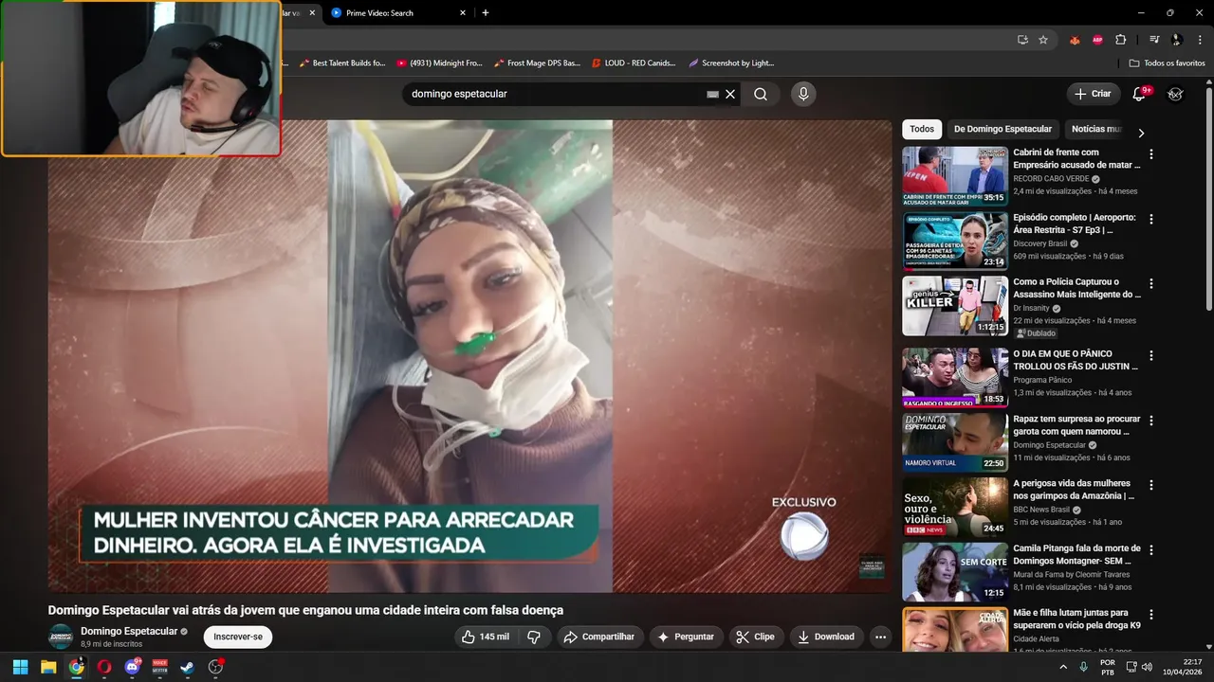1214x682 pixels.
Task: Open Camila Pitanga fala da morte title
Action: pyautogui.click(x=1076, y=554)
